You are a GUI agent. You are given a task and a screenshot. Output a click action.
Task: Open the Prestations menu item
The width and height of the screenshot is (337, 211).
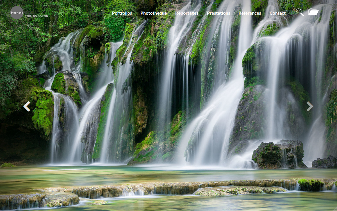pyautogui.click(x=218, y=13)
